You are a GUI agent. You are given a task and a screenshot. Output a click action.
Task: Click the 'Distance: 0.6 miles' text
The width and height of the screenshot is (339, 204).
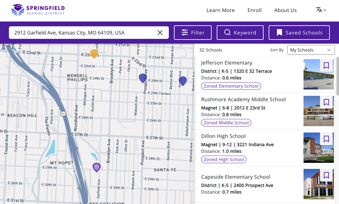(x=221, y=78)
